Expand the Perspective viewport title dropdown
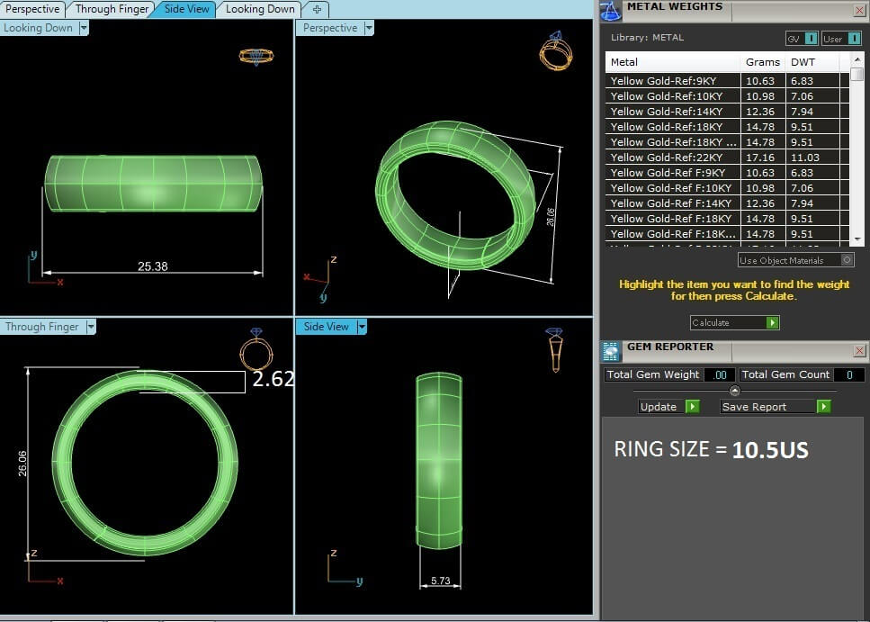The image size is (870, 622). pyautogui.click(x=368, y=28)
